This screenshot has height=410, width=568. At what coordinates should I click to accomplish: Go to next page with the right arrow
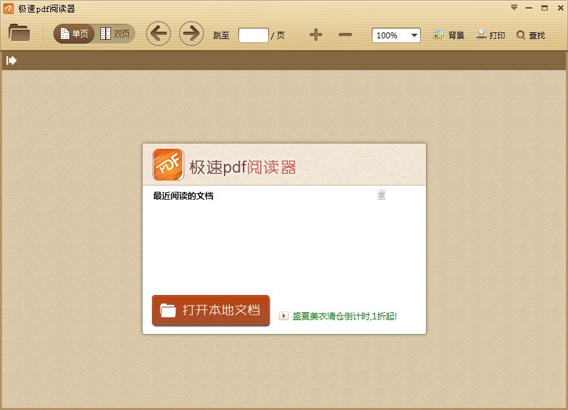pos(192,34)
